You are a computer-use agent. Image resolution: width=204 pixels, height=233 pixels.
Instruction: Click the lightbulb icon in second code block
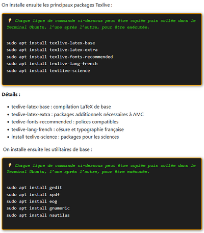point(10,165)
